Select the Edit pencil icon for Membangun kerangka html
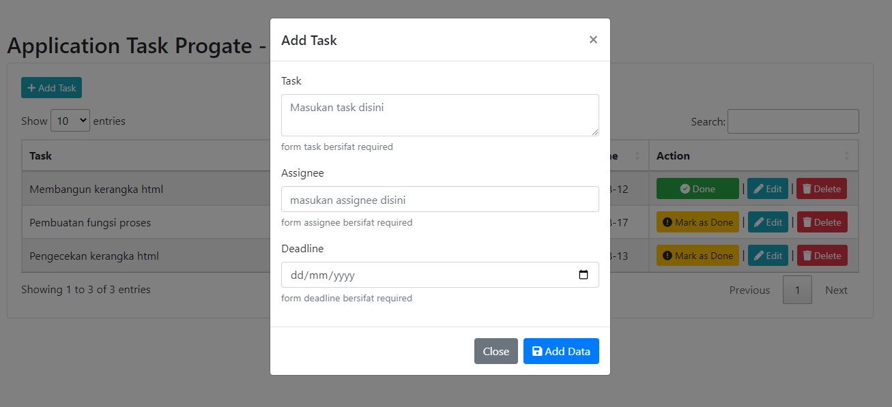Screen dimensions: 892x407 click(760, 188)
